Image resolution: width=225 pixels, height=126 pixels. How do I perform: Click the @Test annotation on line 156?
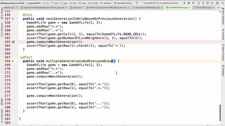27,15
